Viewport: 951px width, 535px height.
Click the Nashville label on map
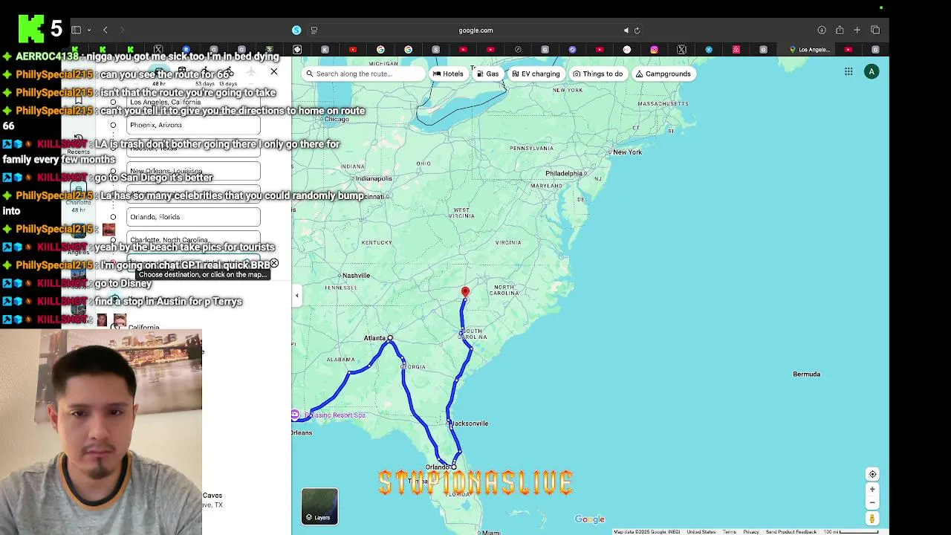pyautogui.click(x=356, y=276)
